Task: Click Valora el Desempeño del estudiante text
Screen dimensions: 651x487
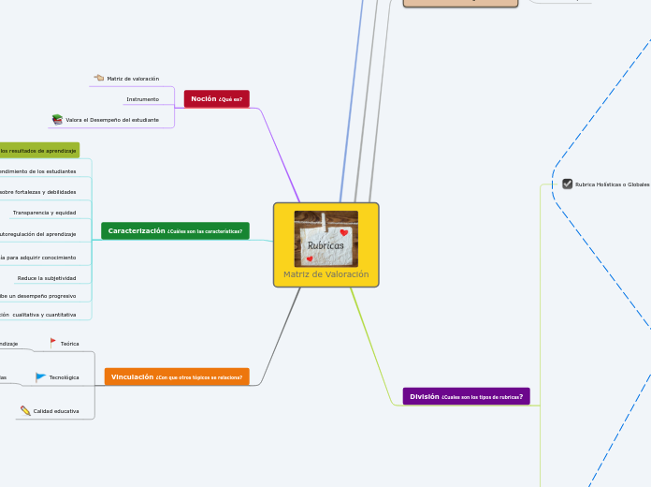Action: [112, 120]
